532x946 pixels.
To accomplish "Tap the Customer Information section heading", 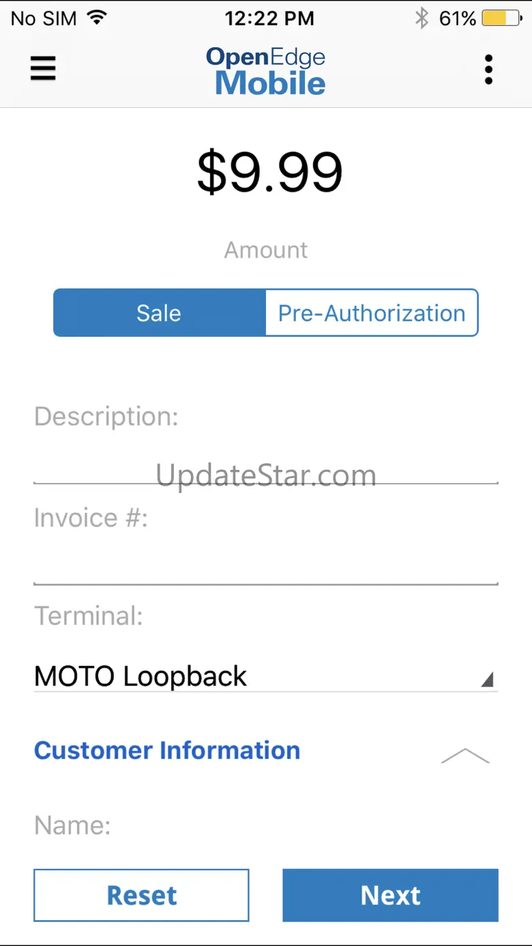I will [x=167, y=750].
